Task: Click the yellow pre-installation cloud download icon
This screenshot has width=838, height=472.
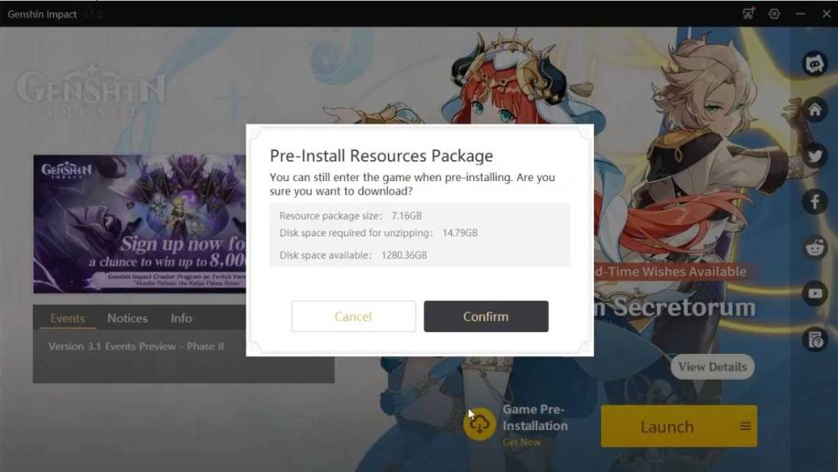Action: click(x=479, y=424)
